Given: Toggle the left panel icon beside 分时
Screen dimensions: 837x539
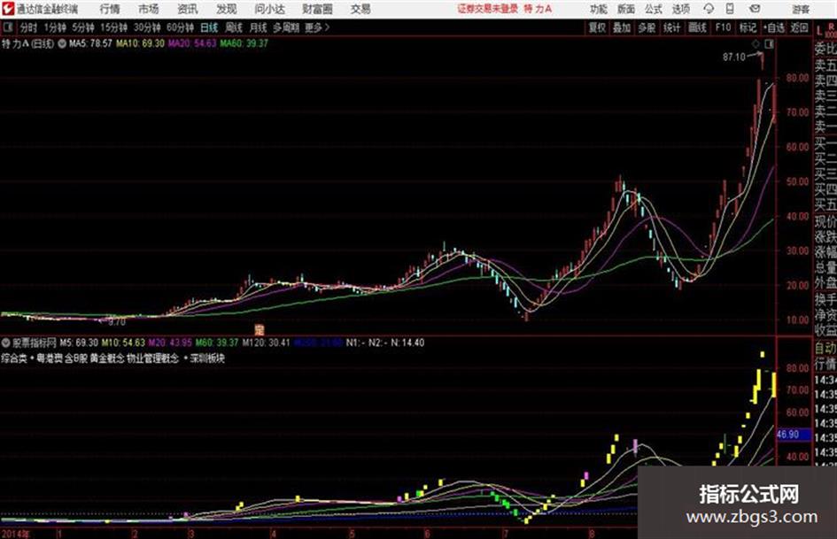Looking at the screenshot, I should coord(7,27).
